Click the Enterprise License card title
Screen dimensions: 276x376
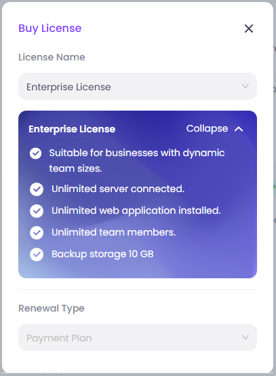tap(72, 129)
